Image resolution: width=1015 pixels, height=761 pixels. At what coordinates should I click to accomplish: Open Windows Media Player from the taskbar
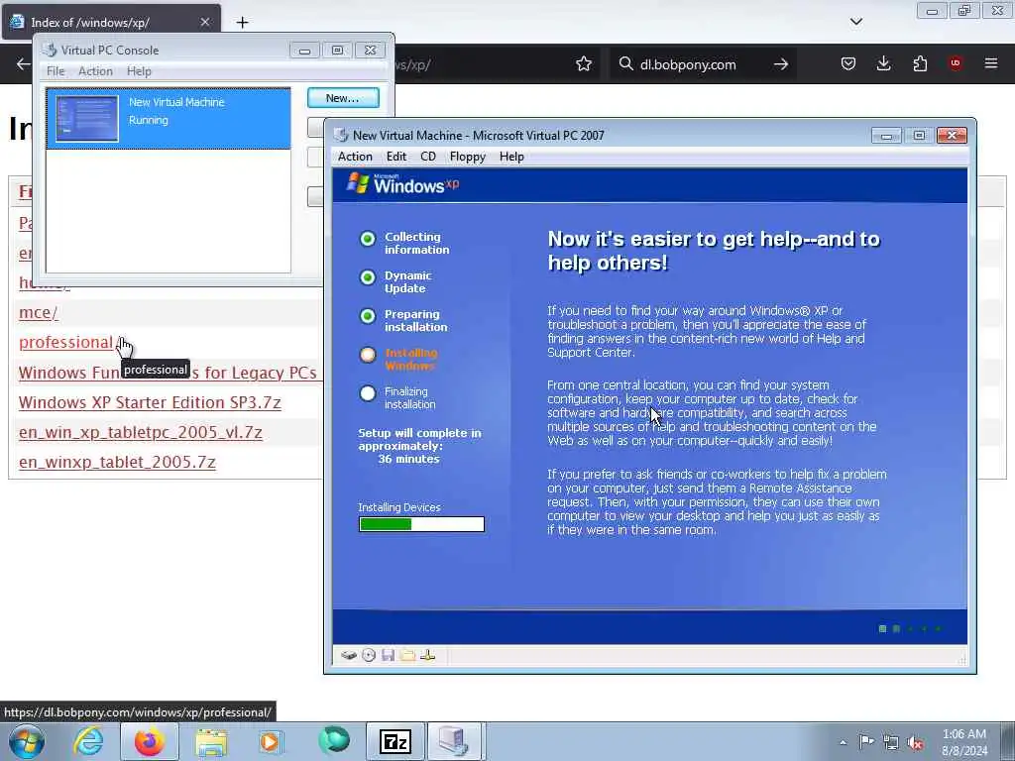[271, 741]
